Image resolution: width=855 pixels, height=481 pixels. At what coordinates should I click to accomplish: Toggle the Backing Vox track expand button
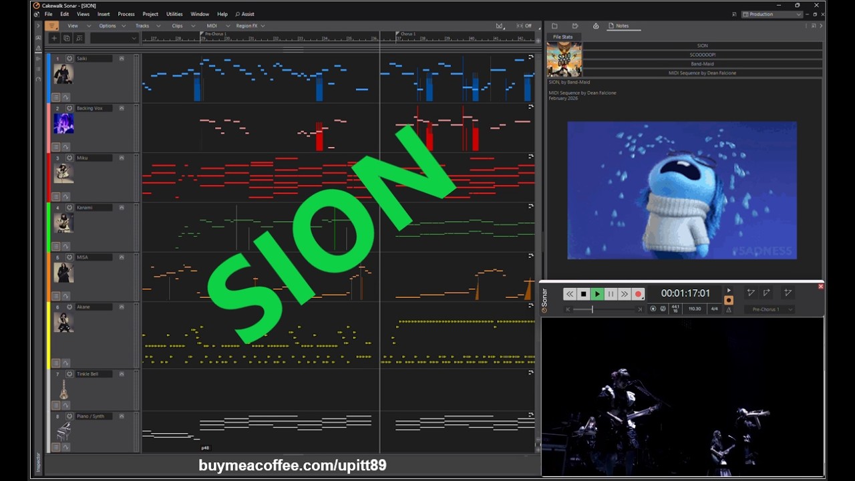click(x=122, y=108)
